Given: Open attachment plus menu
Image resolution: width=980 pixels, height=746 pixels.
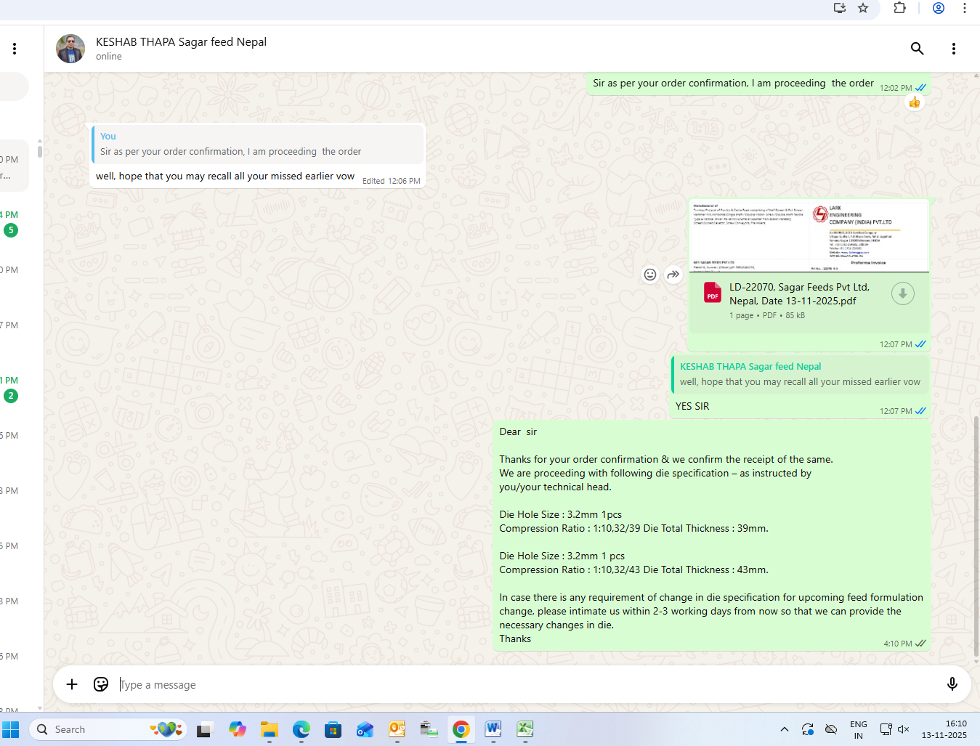Looking at the screenshot, I should click(72, 684).
